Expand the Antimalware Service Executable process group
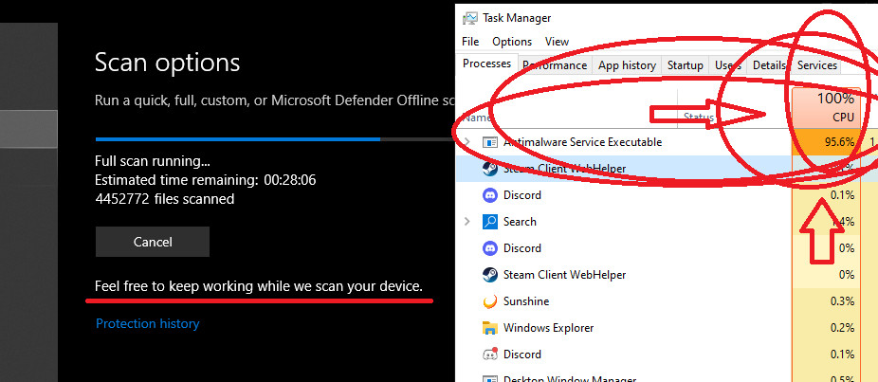878x382 pixels. (467, 142)
